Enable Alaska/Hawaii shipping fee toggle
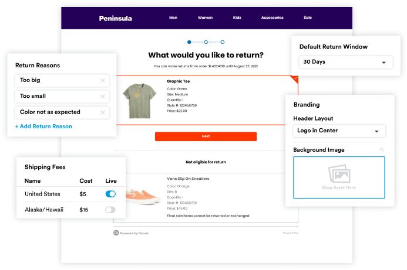Screen dimensions: 407x270 coord(110,210)
